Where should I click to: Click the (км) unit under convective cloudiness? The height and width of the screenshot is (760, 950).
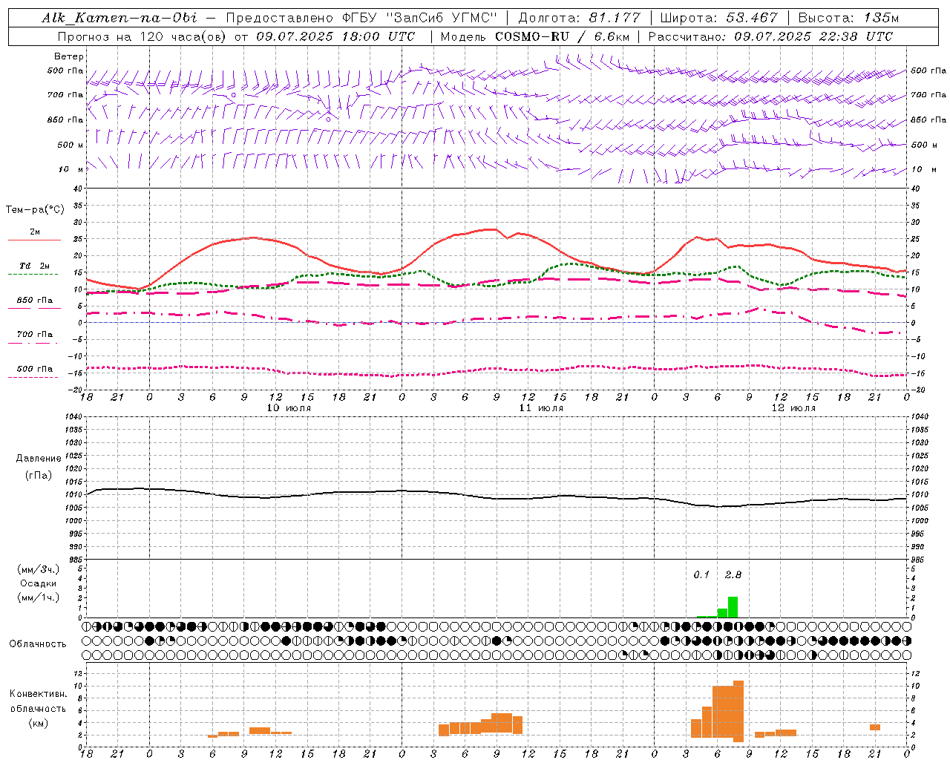(x=39, y=724)
